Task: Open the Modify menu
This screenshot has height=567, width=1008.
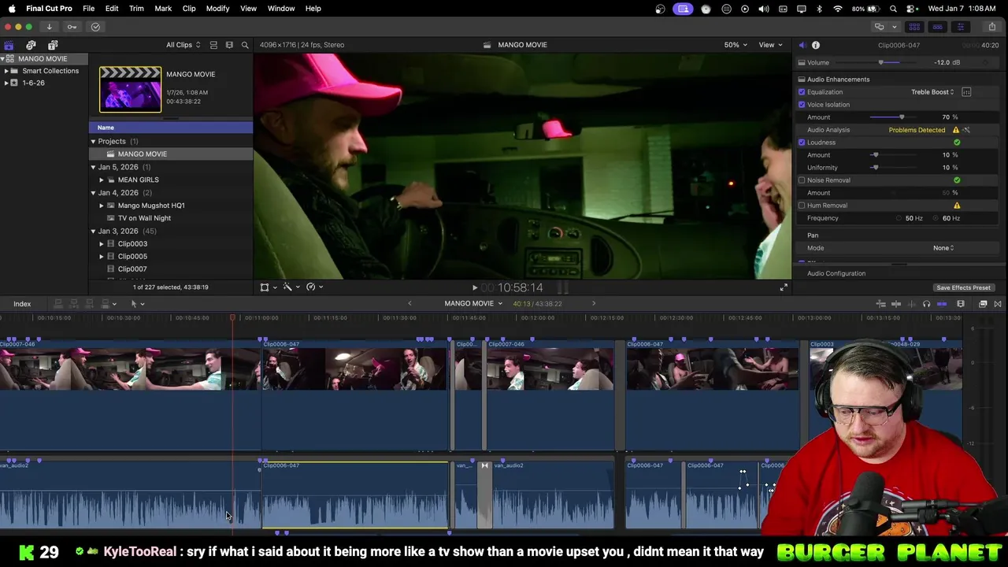Action: [217, 9]
